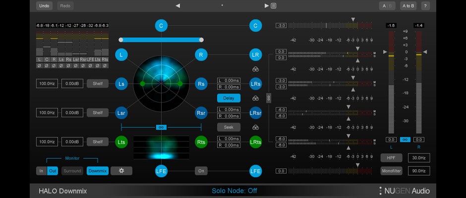
Task: Click the LFE input node on the left
Action: tap(161, 171)
